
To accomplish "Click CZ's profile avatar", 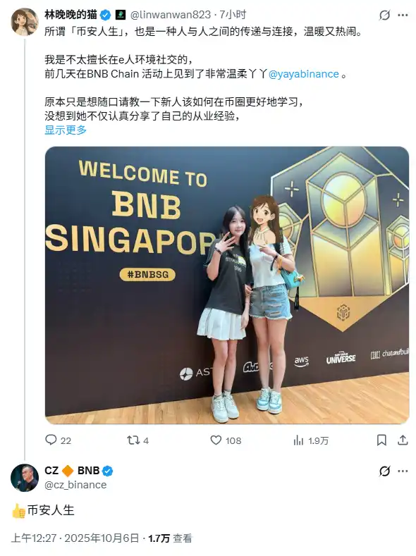I will point(25,478).
